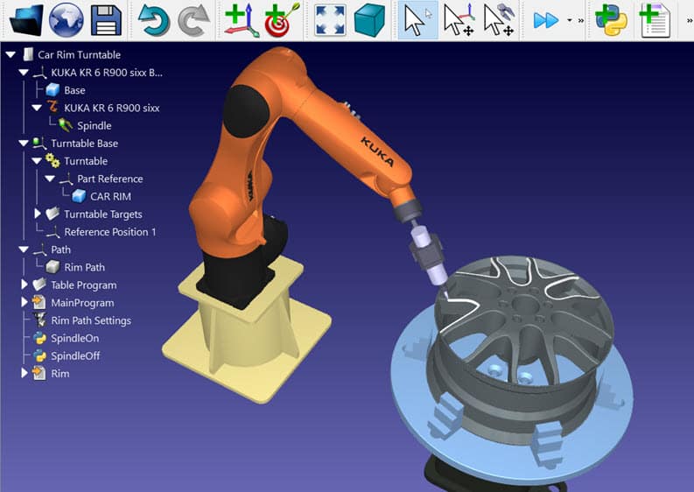Viewport: 694px width, 492px height.
Task: Activate the Select cursor tool
Action: click(418, 19)
